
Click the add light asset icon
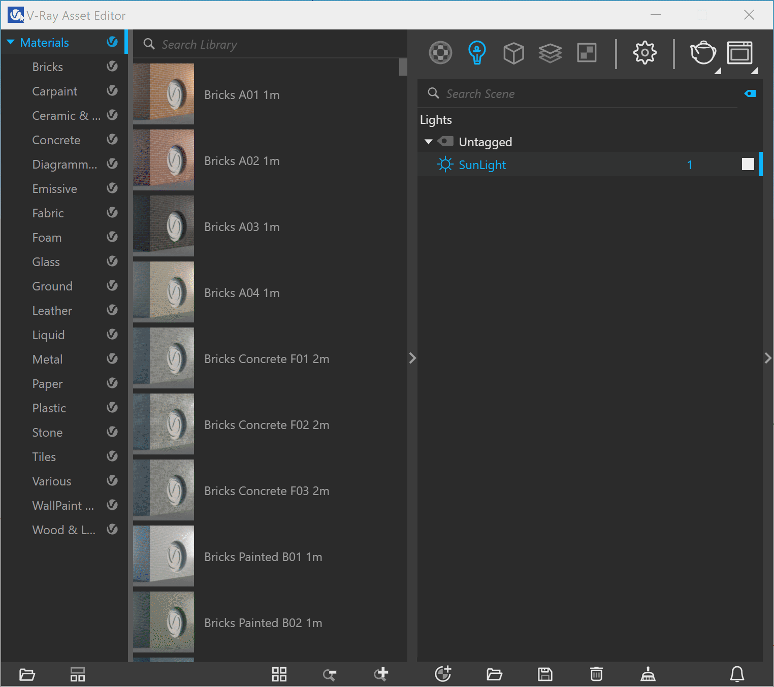[443, 674]
